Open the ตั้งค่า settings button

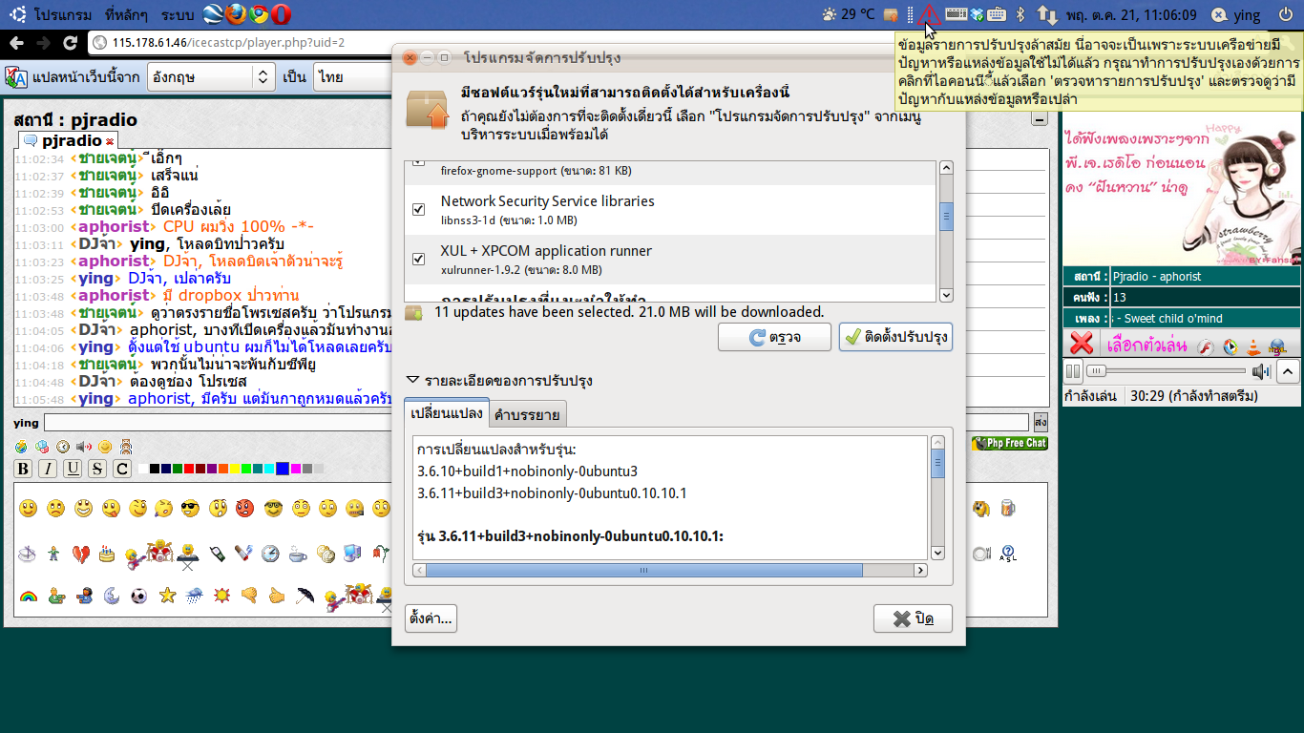tap(431, 618)
